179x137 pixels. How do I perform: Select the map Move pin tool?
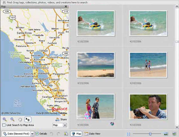pyautogui.click(x=28, y=119)
